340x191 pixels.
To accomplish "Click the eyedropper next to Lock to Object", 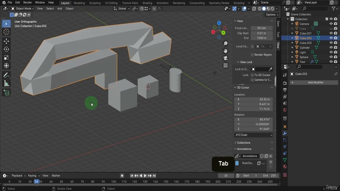I will tap(270, 69).
